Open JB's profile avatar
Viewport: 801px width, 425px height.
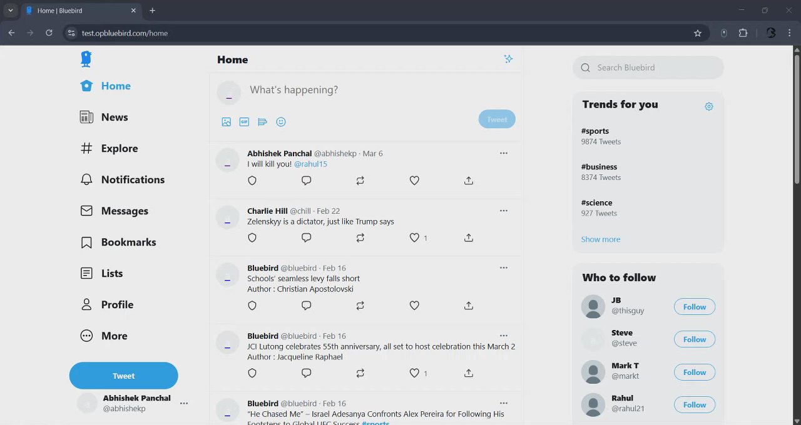point(593,307)
